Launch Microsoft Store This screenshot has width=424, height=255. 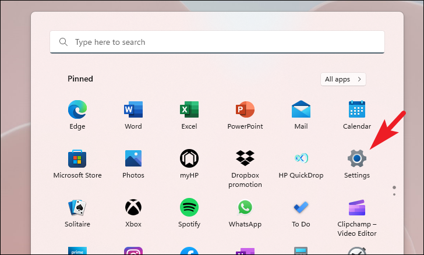(x=77, y=164)
